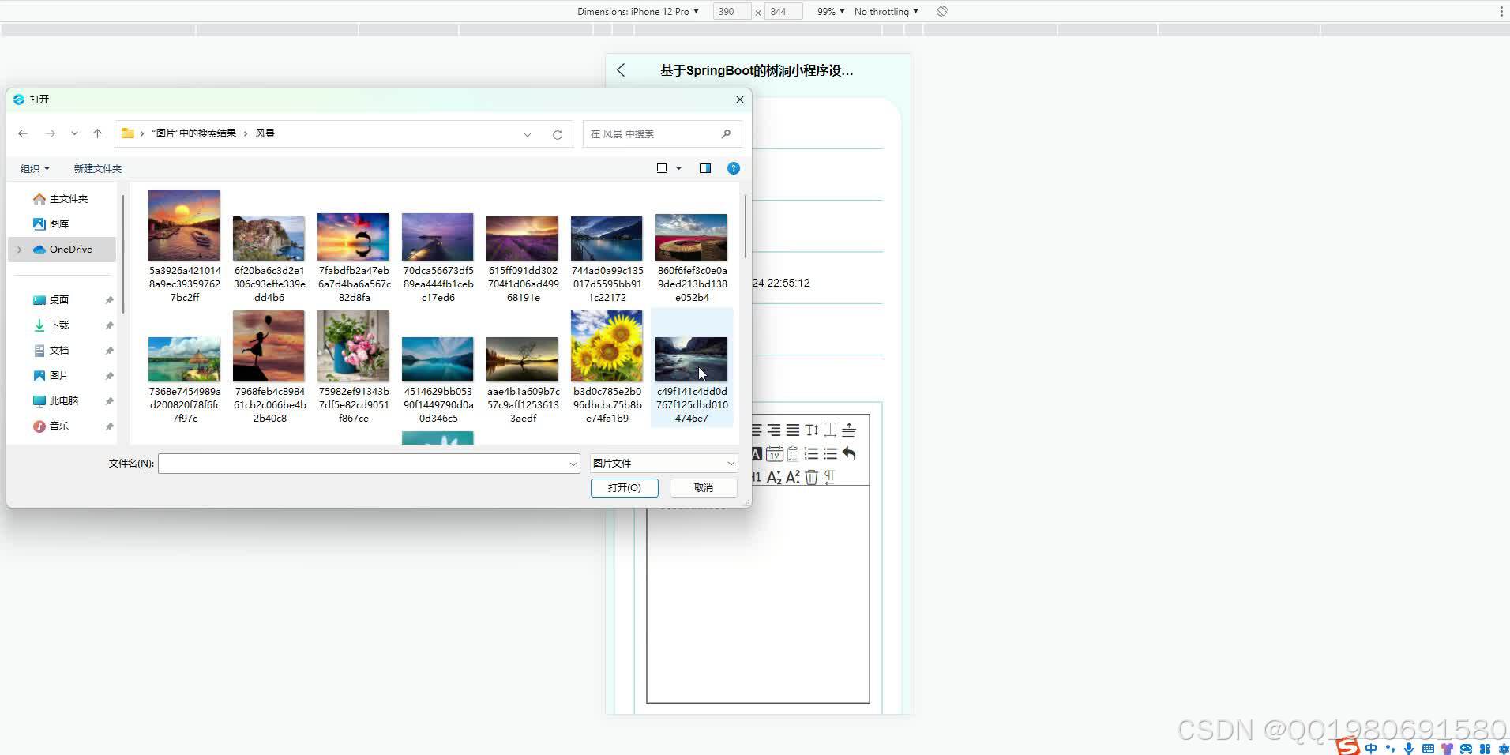Go forward in the file dialog
The image size is (1510, 755).
tap(50, 134)
